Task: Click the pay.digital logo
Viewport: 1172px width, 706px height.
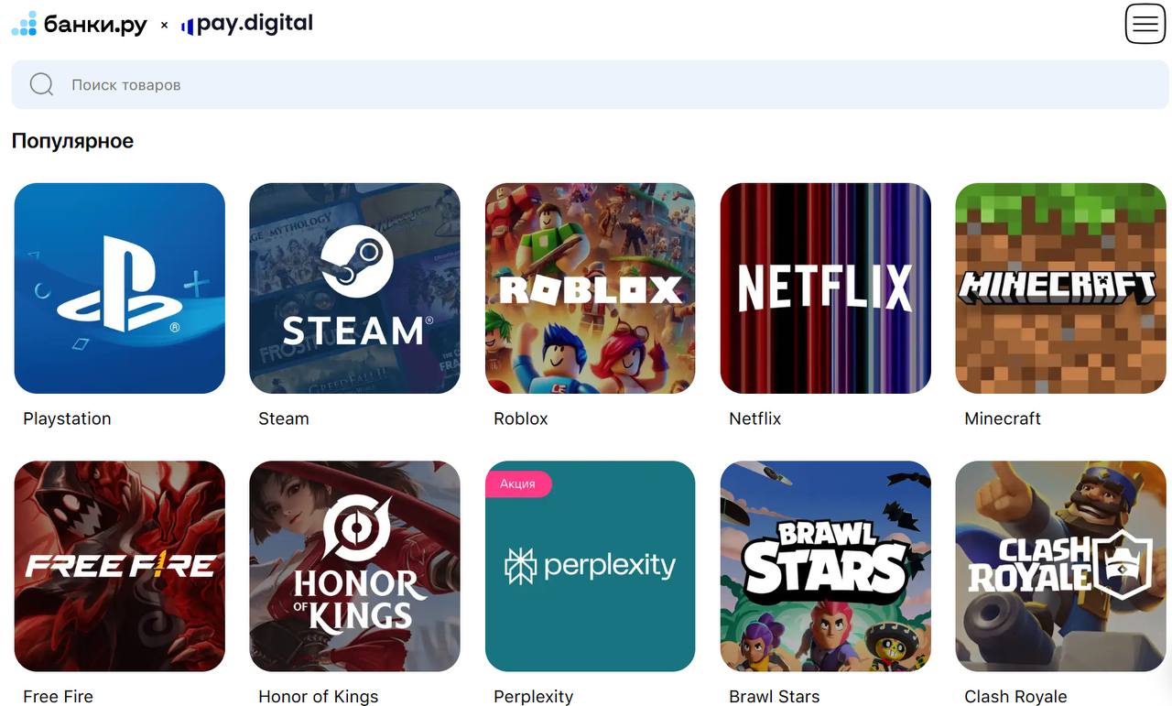Action: [247, 24]
